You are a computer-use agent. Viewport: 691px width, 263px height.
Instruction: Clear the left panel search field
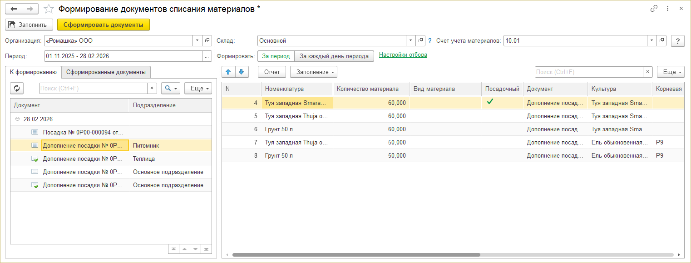pos(153,88)
